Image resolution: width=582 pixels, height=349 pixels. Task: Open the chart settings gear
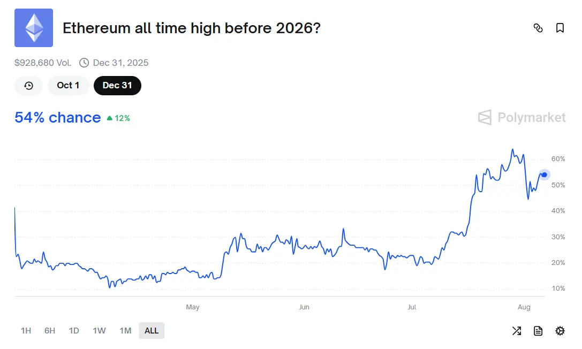560,331
